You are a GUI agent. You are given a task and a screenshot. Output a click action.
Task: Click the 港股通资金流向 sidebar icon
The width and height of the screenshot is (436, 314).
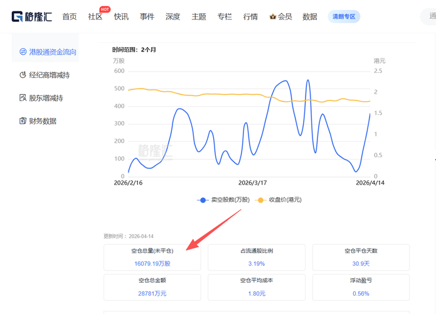[23, 51]
